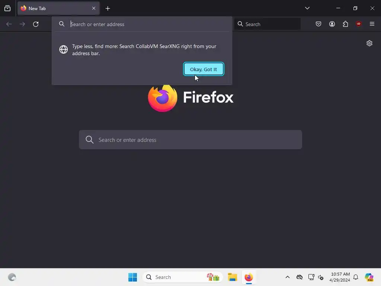Open Save to Pocket icon
The image size is (381, 286).
point(318,24)
